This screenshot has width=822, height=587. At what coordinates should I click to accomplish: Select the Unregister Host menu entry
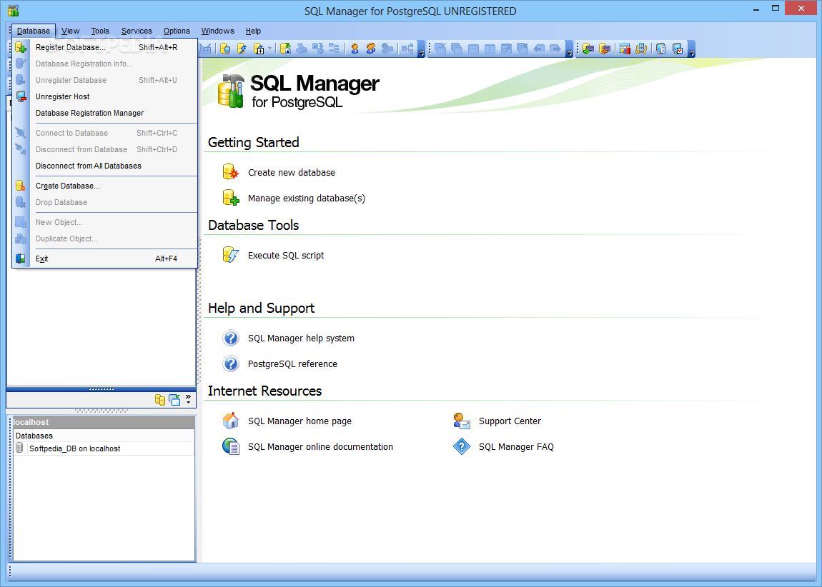(105, 96)
